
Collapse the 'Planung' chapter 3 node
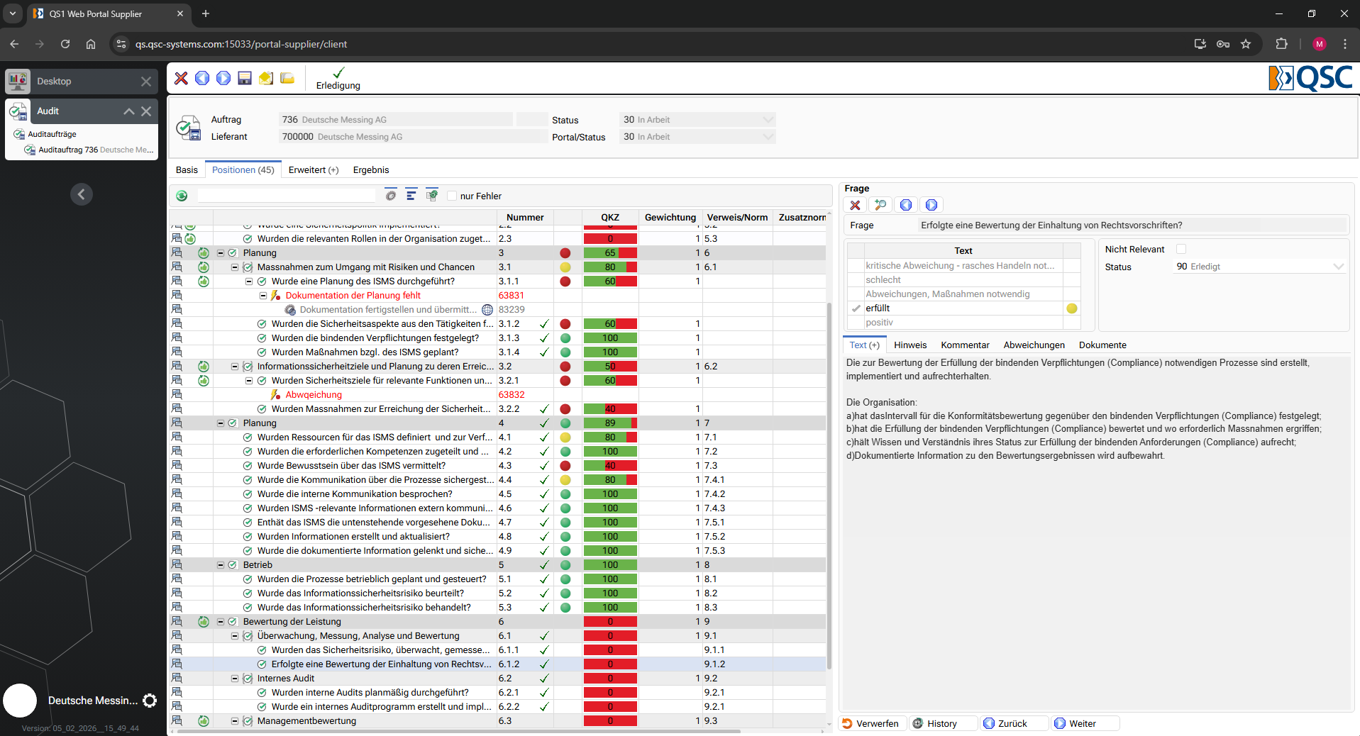tap(221, 253)
